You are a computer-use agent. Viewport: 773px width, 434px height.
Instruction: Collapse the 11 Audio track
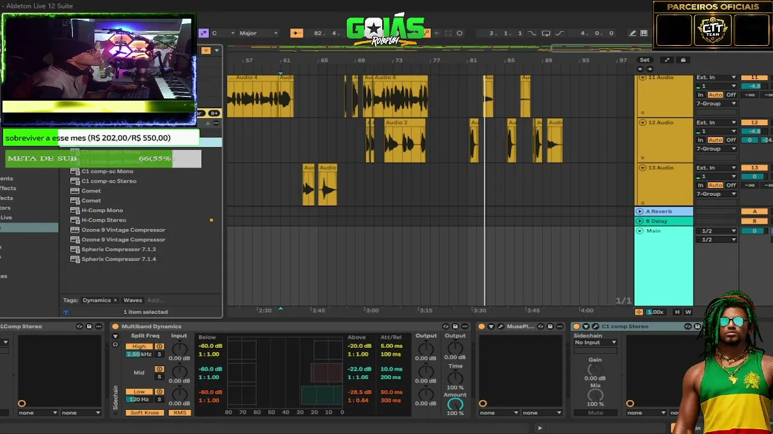click(x=642, y=77)
